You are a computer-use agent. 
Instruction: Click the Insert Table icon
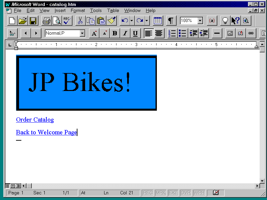click(x=158, y=21)
